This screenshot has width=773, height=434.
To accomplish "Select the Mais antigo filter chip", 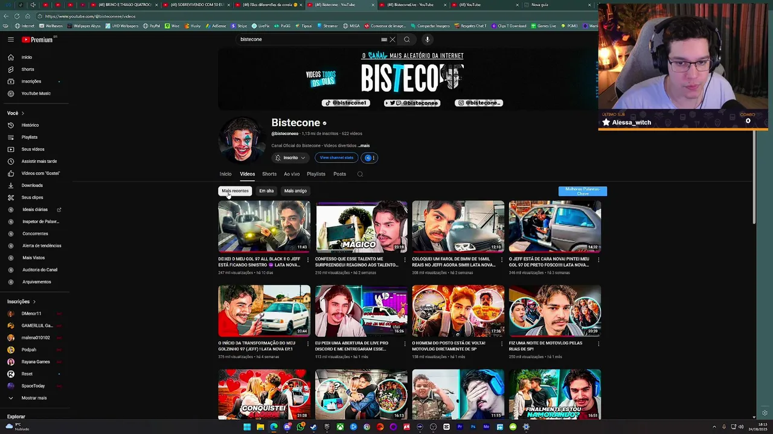I will coord(295,191).
